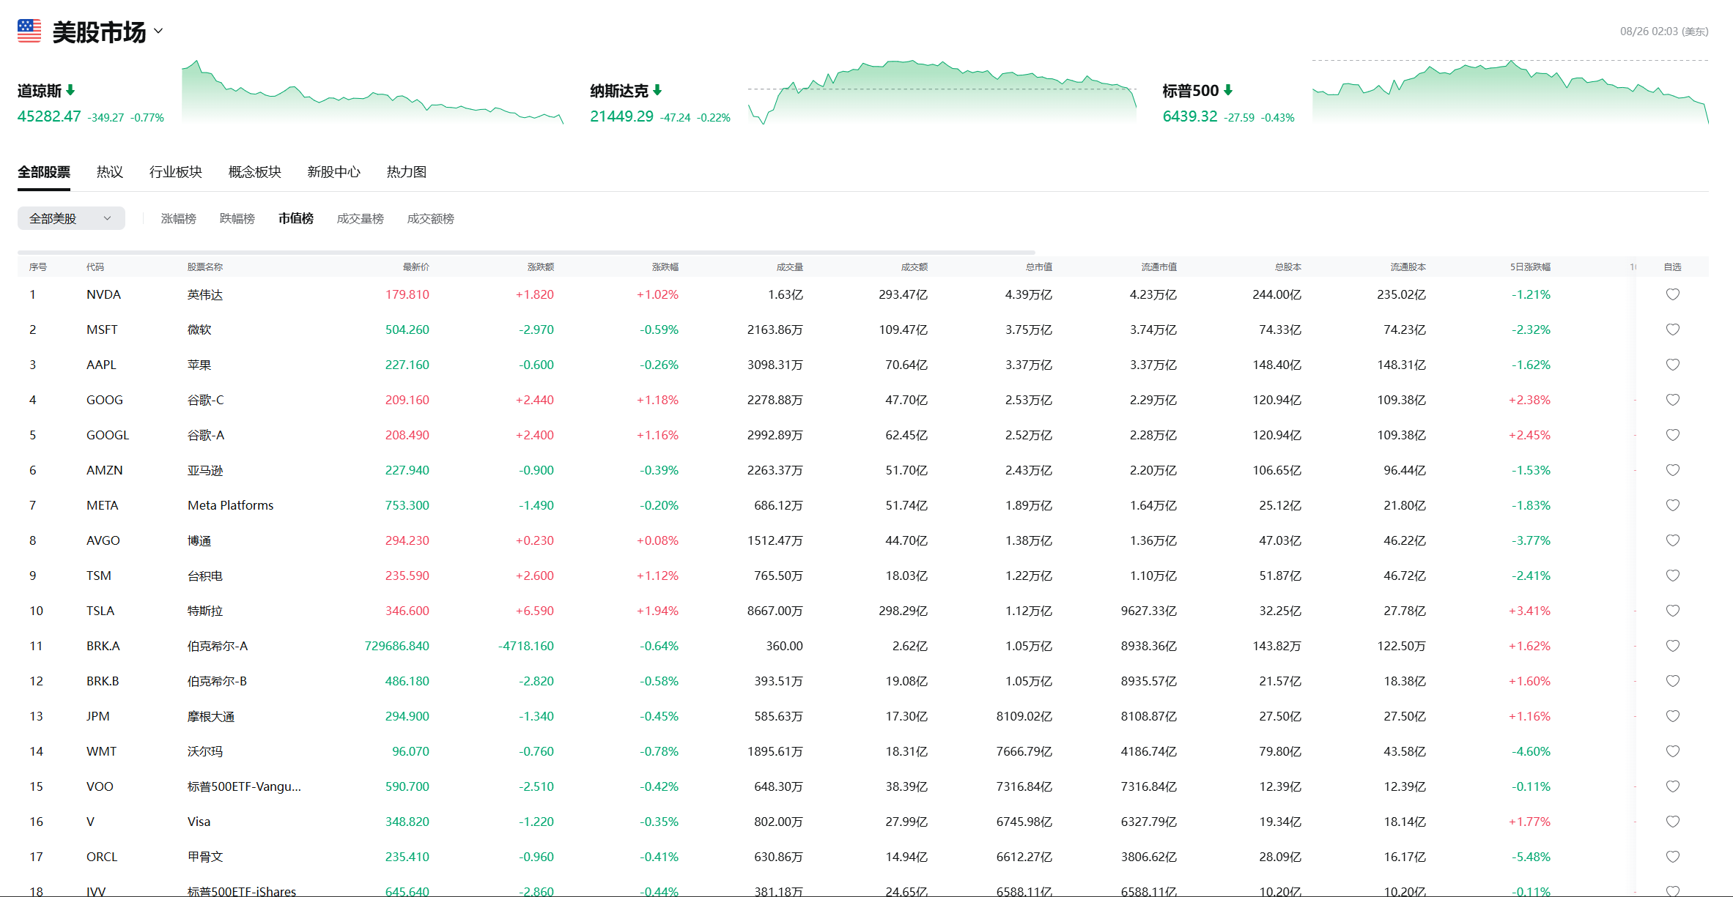Sort by 最新价 column header
Screen dimensions: 1733x897
coord(416,267)
